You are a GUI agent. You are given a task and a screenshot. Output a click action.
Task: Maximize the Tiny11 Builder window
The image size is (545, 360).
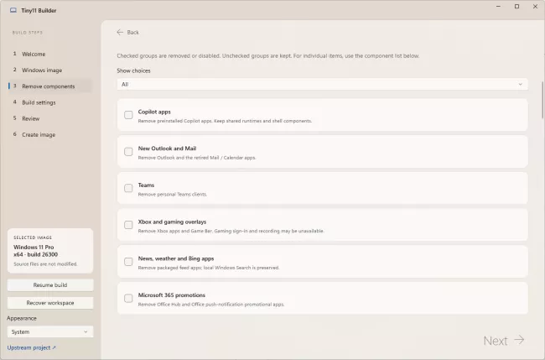click(x=516, y=6)
